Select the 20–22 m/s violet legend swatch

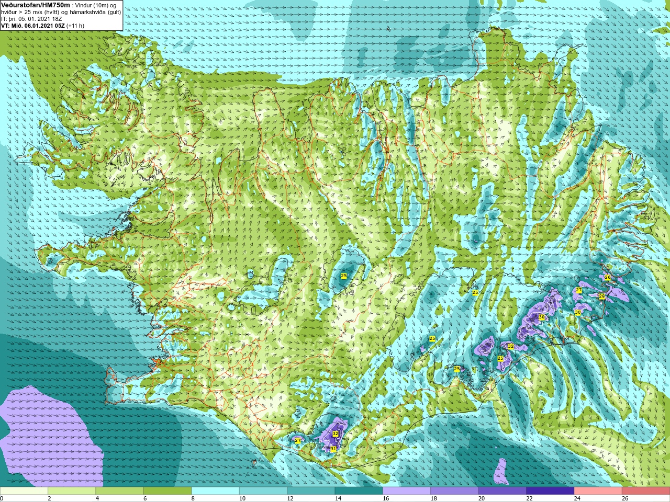point(502,491)
